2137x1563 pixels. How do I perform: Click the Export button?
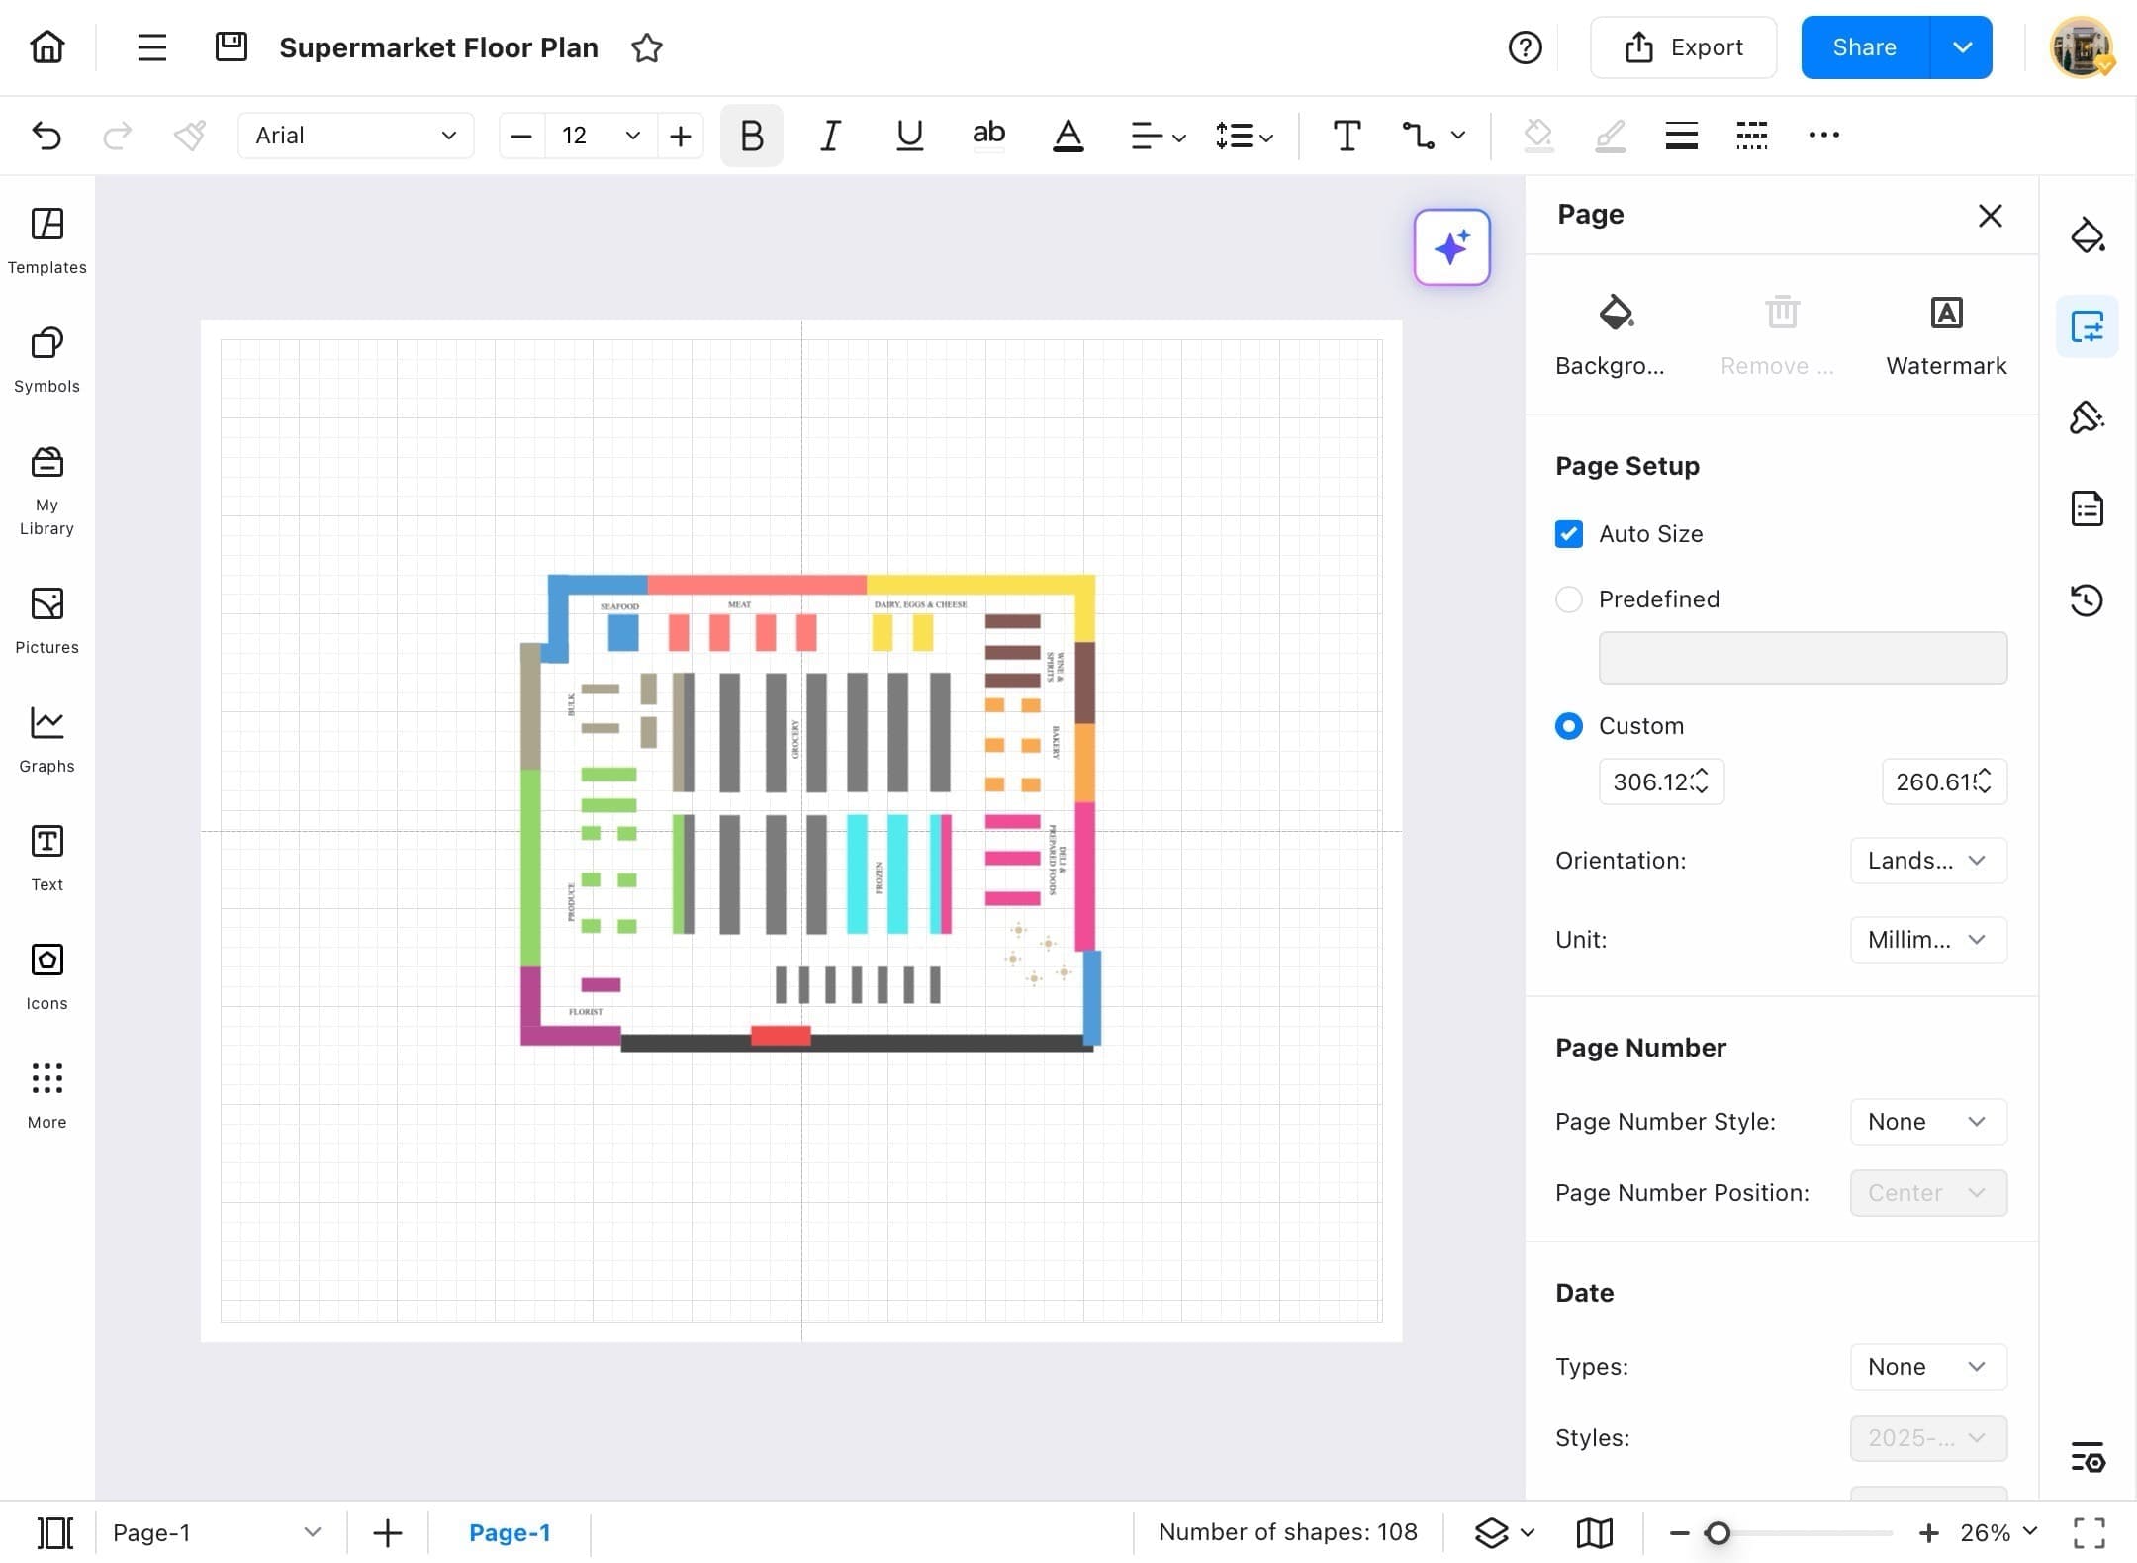pyautogui.click(x=1683, y=46)
